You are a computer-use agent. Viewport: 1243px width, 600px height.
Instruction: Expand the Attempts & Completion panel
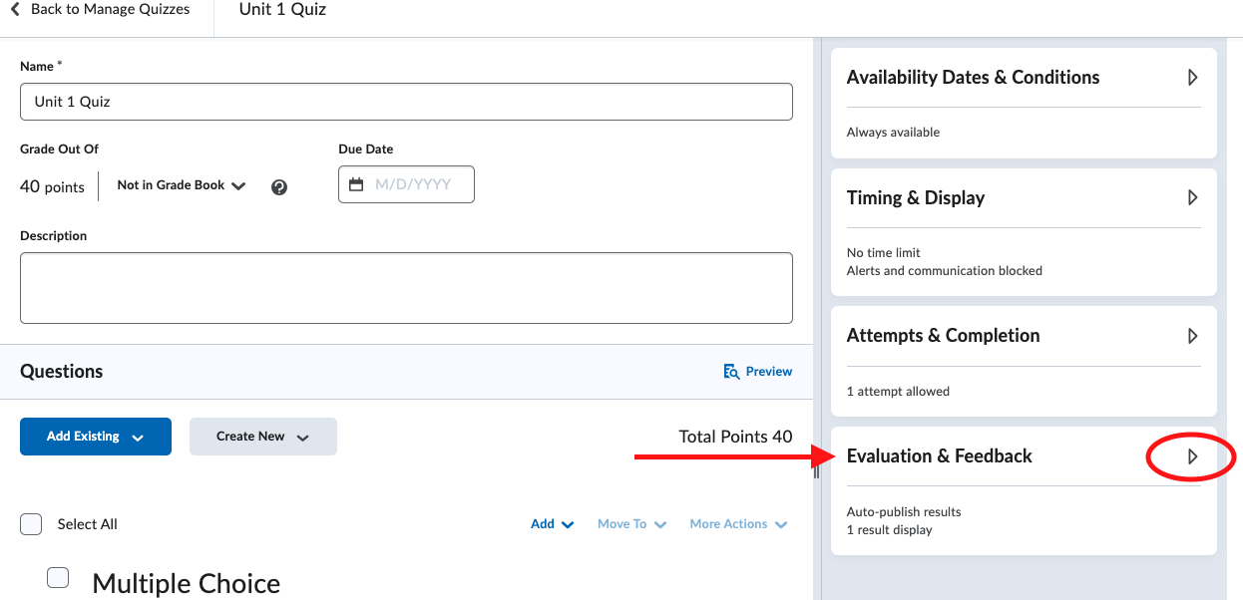tap(1192, 336)
